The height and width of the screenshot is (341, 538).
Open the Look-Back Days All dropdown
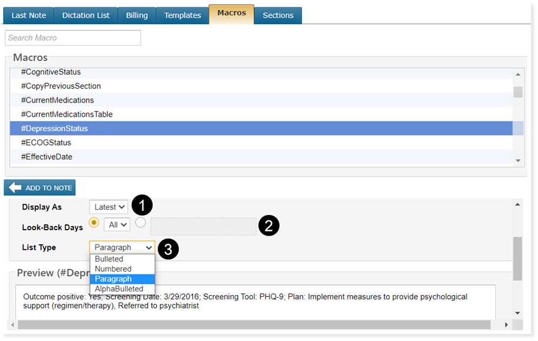117,224
